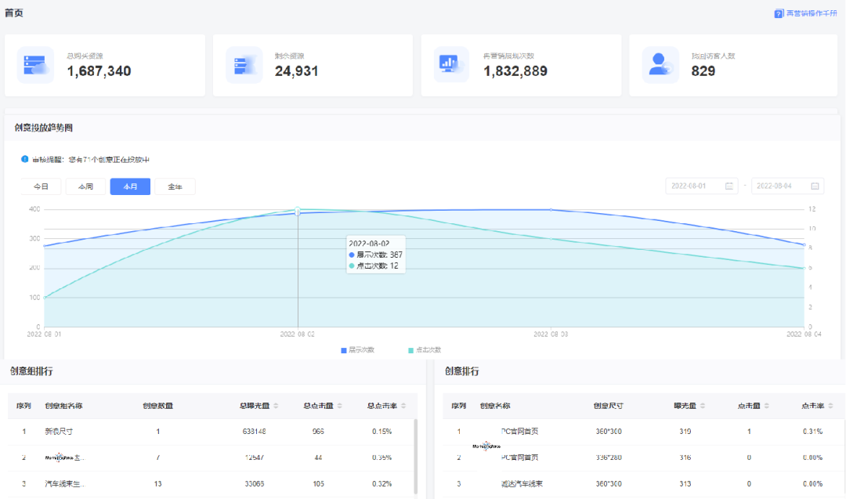Toggle the 展示次数 legend series
The image size is (846, 499).
(358, 349)
